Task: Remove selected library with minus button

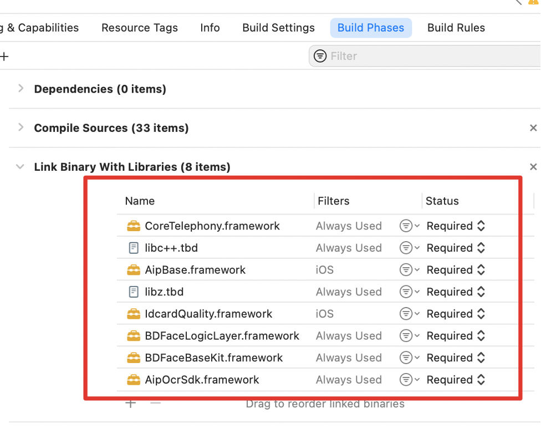Action: coord(156,403)
